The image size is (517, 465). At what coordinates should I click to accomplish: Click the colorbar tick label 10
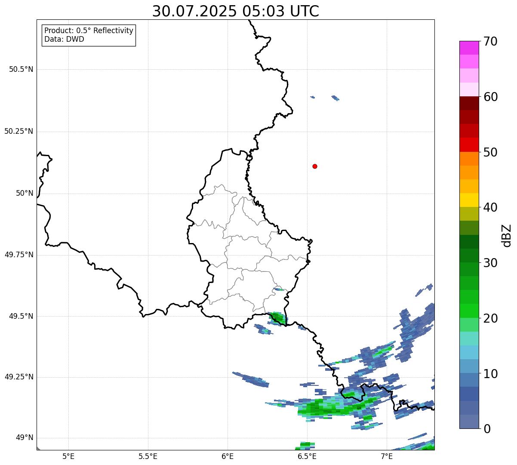491,373
